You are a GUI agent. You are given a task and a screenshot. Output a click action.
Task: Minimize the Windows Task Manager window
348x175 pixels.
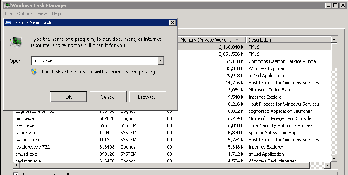[x=329, y=5]
